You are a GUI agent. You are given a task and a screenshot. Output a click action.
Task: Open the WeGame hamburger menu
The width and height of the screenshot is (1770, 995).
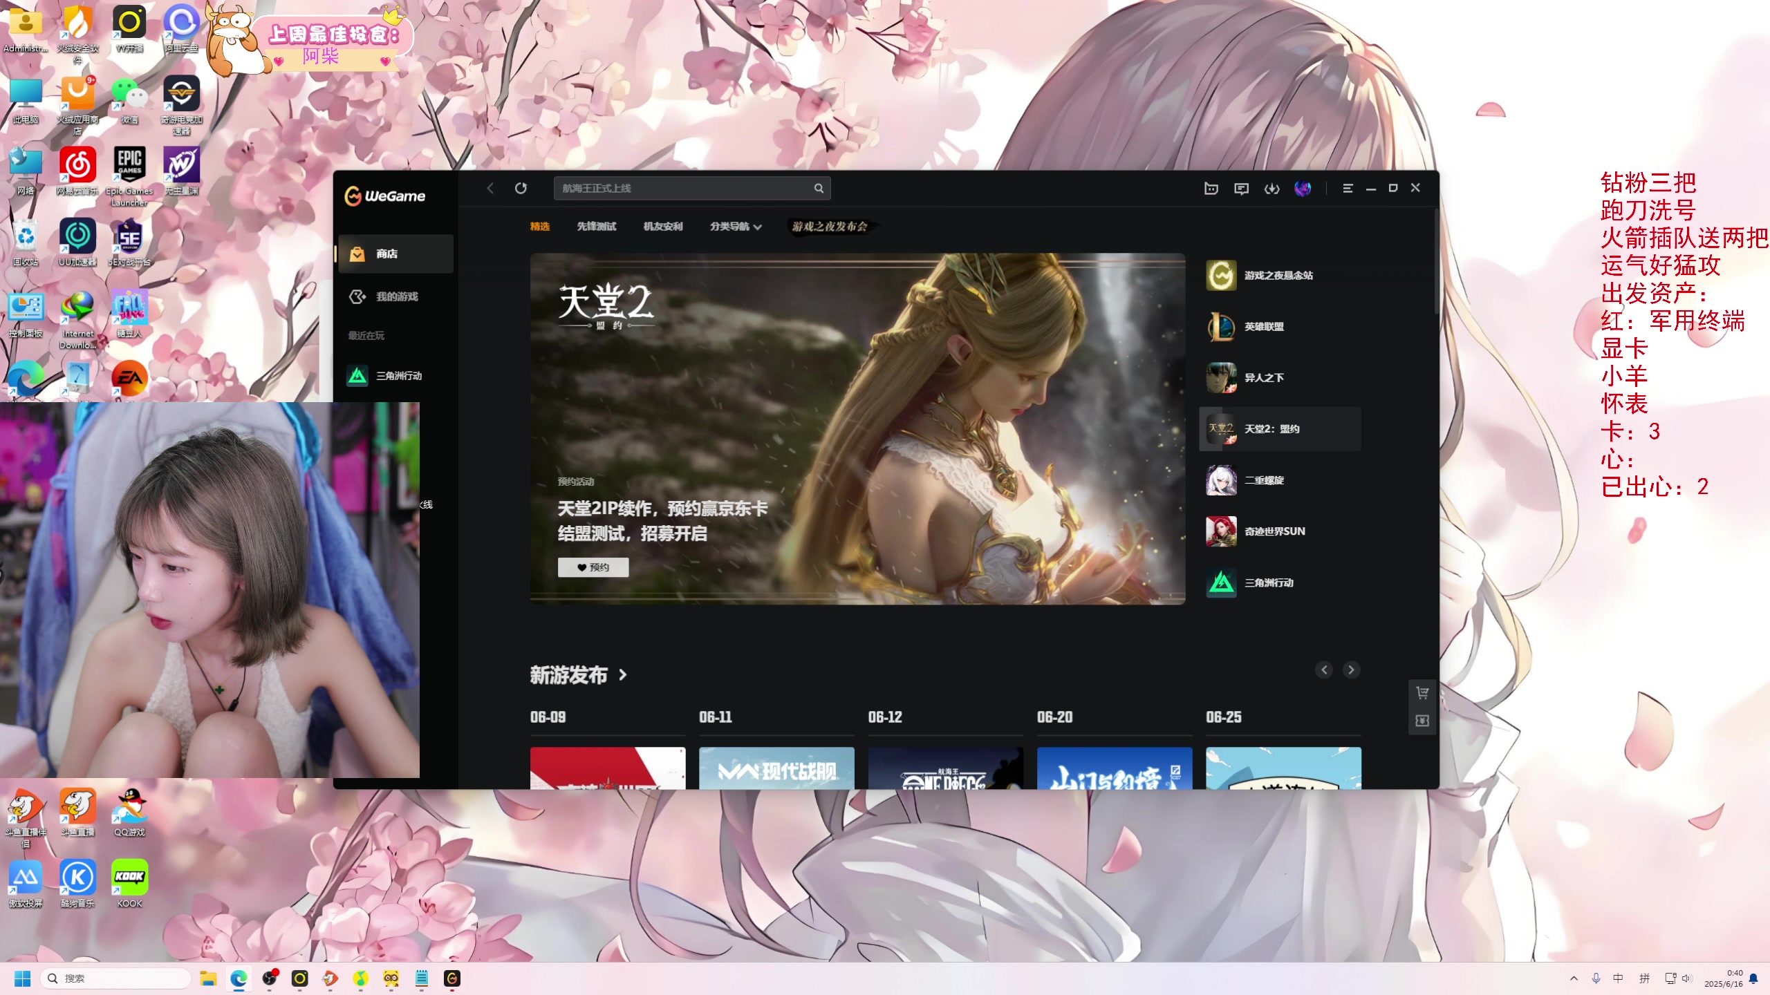[x=1348, y=188]
